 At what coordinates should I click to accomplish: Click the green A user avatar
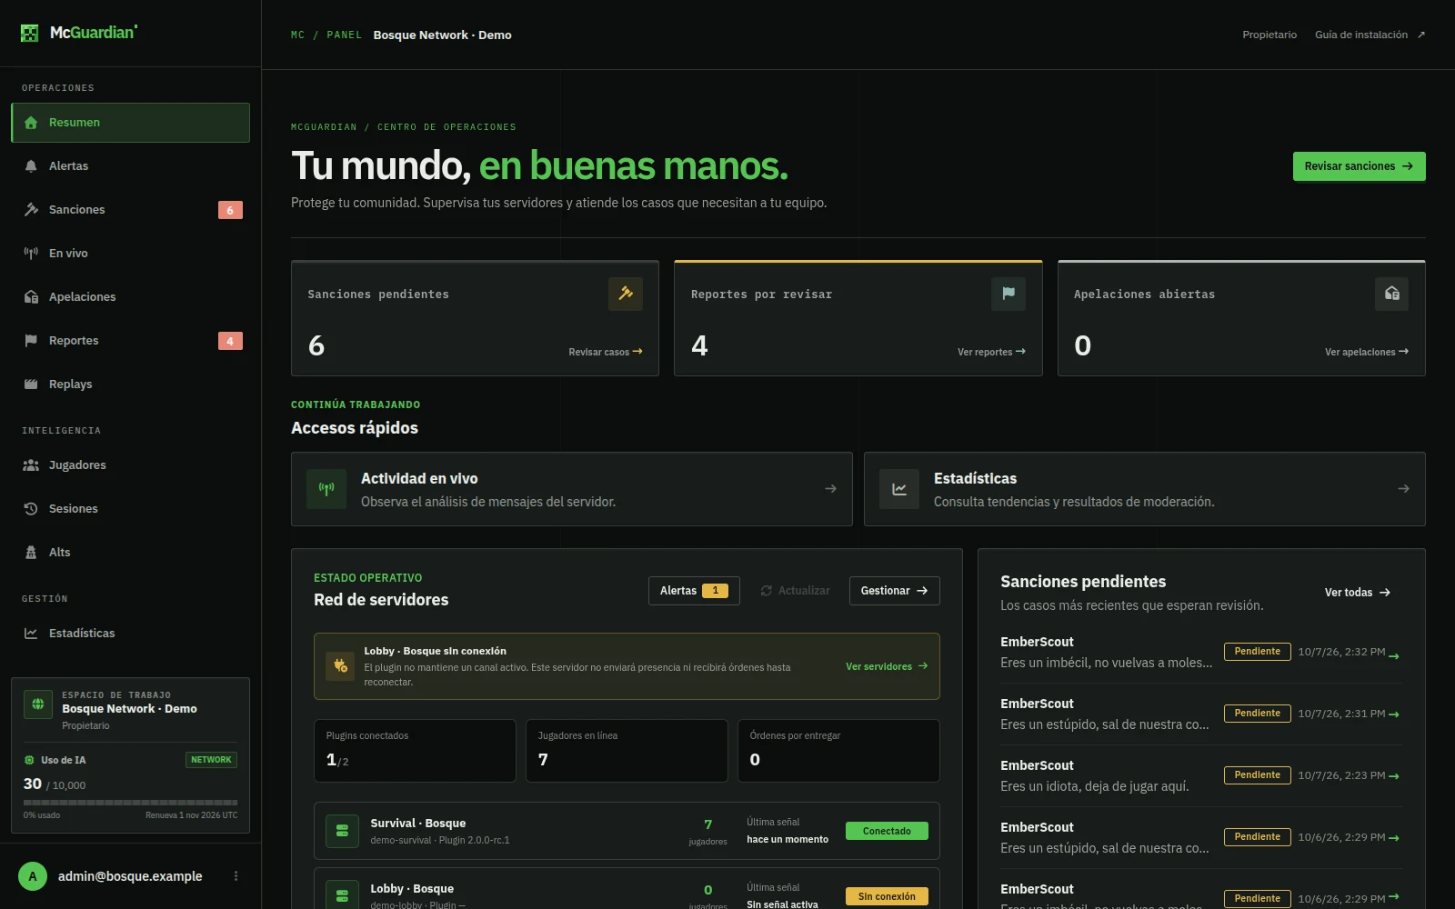coord(33,876)
